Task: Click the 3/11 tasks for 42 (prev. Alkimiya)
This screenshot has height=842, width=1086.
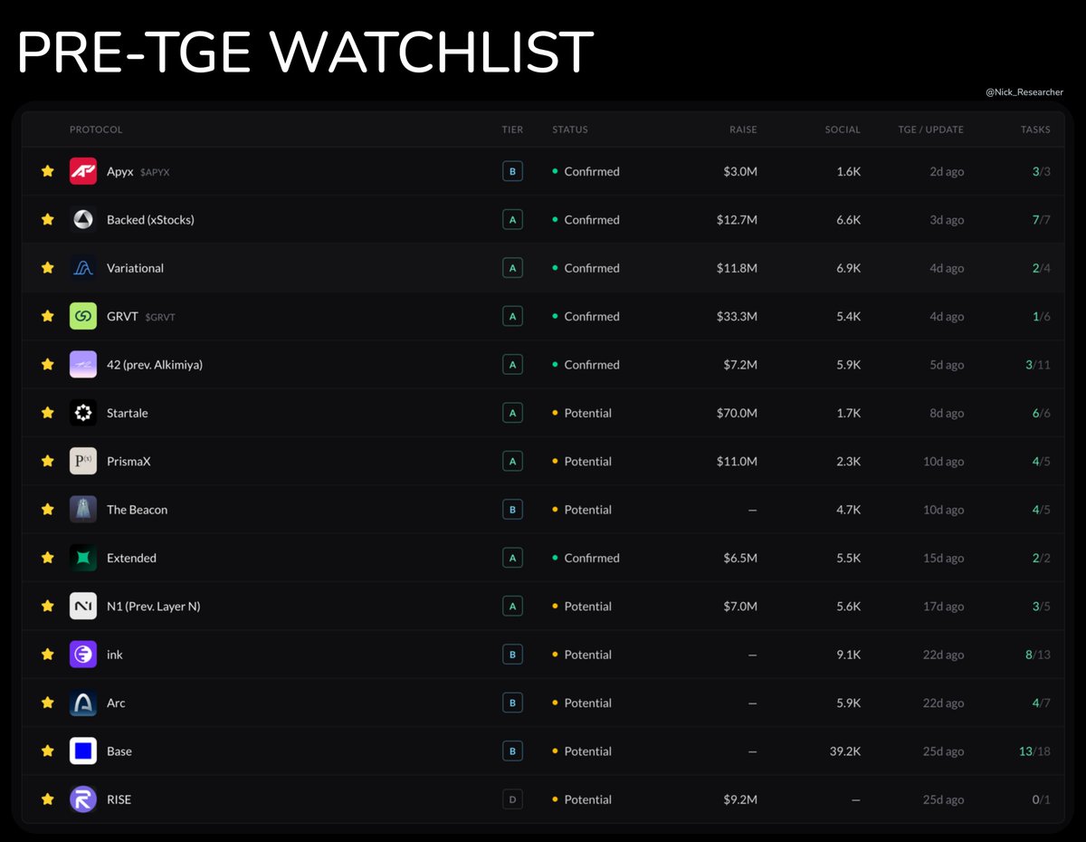Action: click(1038, 365)
